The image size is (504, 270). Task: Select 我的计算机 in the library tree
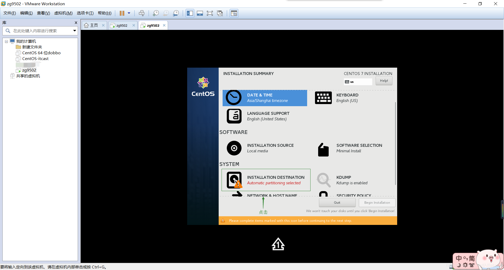tap(26, 41)
